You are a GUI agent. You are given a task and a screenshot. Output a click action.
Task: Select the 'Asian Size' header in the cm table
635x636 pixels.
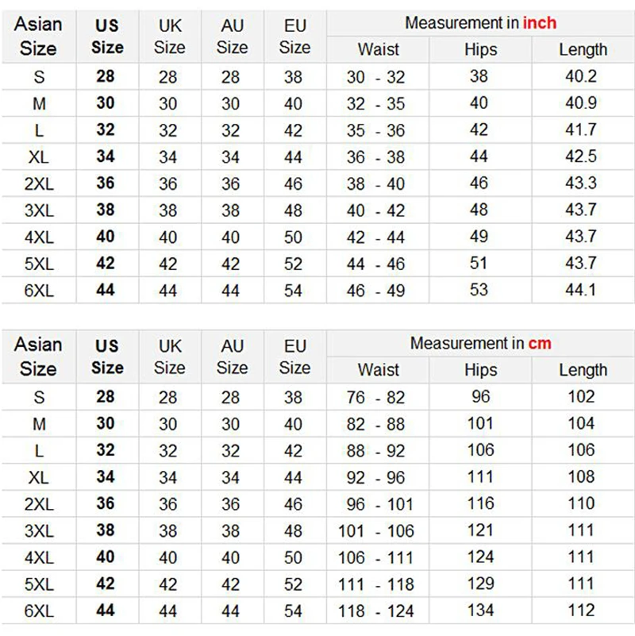pos(38,357)
